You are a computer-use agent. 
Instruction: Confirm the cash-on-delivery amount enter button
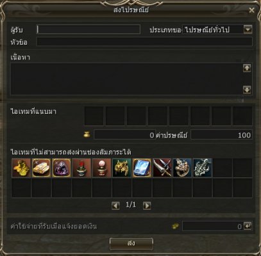click(248, 226)
